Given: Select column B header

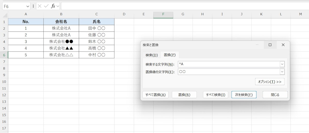Looking at the screenshot, I should (x=61, y=14).
